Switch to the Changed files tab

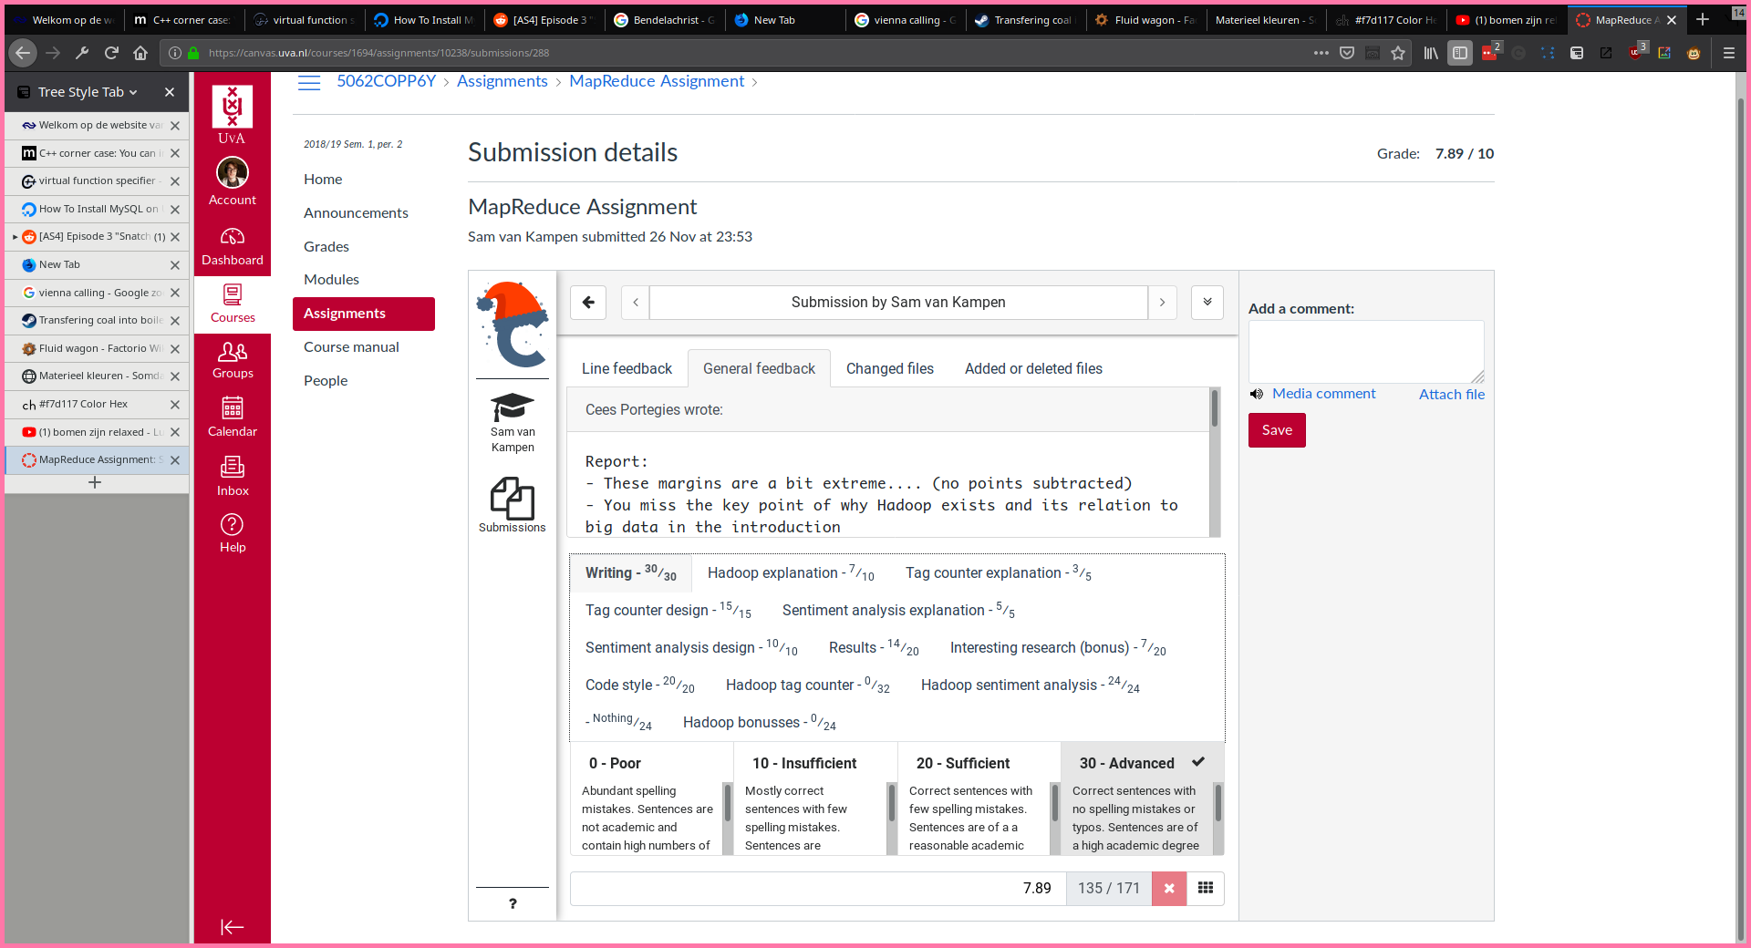(x=889, y=368)
